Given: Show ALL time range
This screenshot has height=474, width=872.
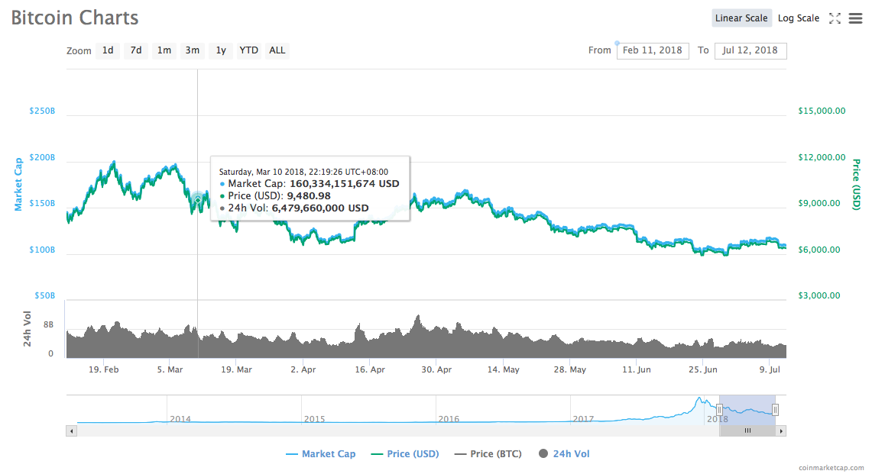Looking at the screenshot, I should tap(277, 50).
